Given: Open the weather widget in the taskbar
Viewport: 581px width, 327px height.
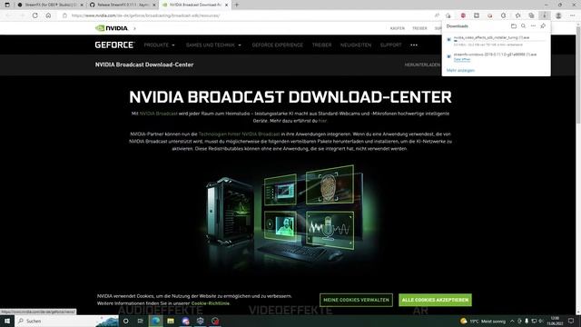Looking at the screenshot, I should pyautogui.click(x=482, y=321).
